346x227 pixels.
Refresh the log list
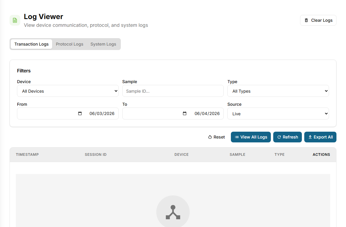[287, 137]
